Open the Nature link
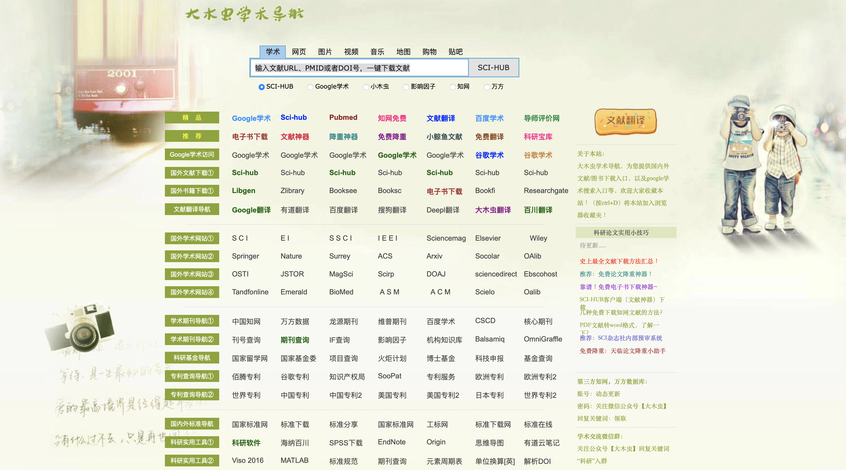The height and width of the screenshot is (470, 846). [x=291, y=256]
